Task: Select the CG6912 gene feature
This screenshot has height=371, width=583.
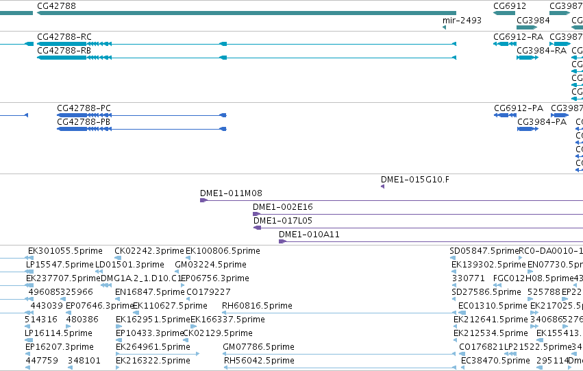Action: coord(504,13)
